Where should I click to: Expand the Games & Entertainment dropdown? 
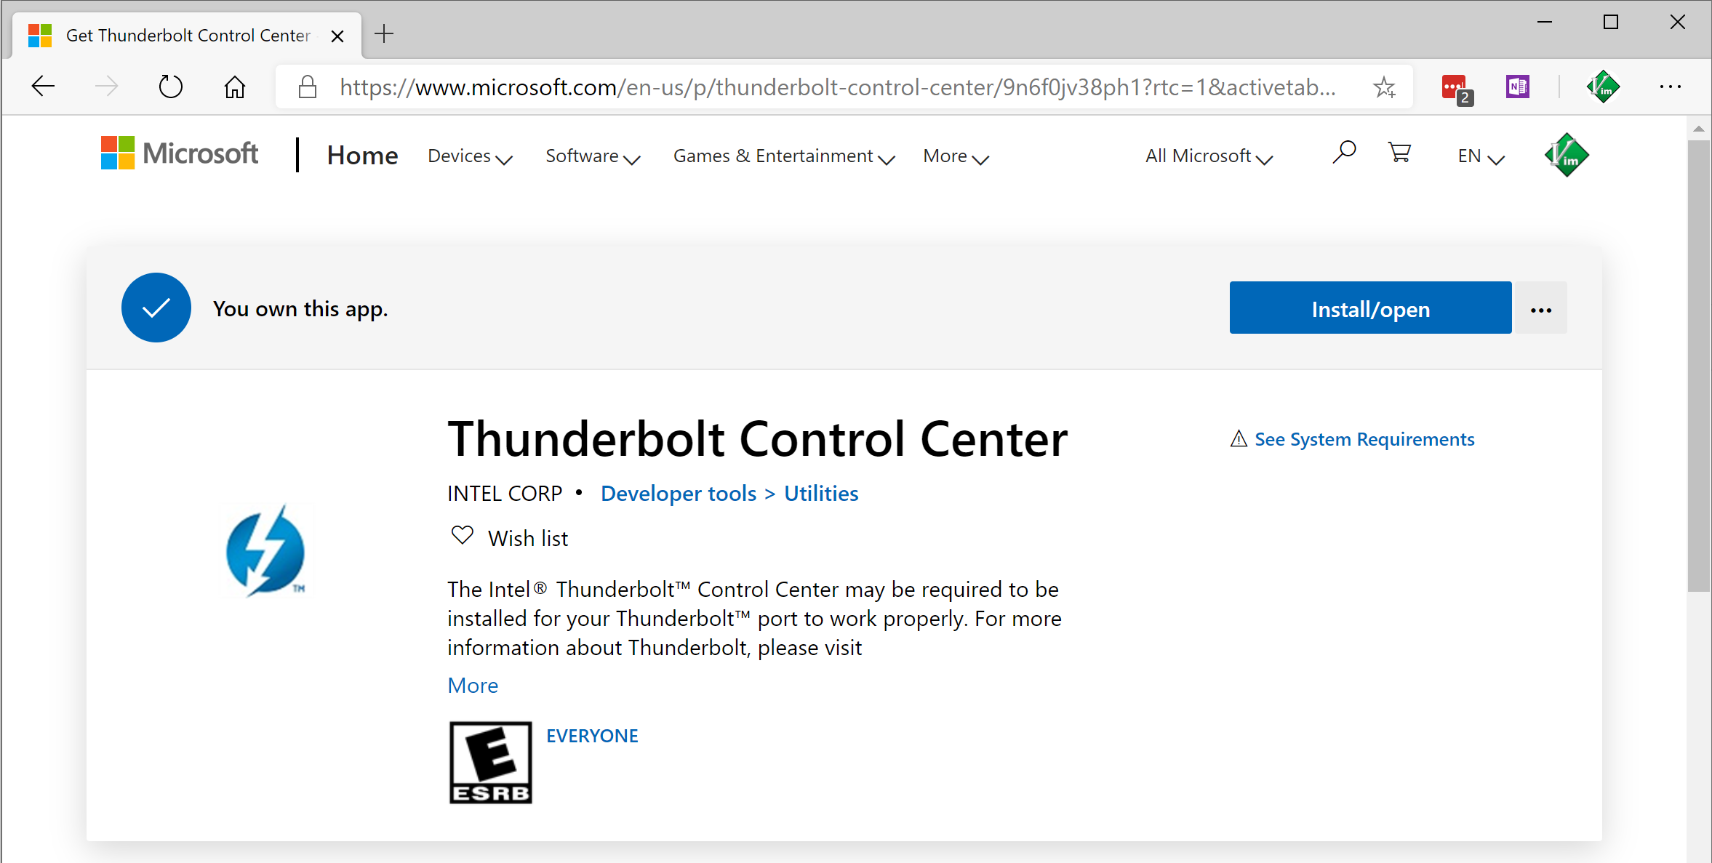pos(786,156)
